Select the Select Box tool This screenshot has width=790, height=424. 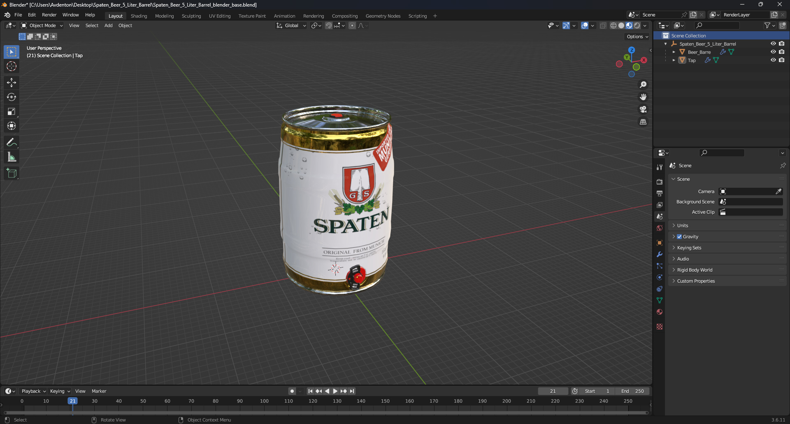[x=12, y=52]
